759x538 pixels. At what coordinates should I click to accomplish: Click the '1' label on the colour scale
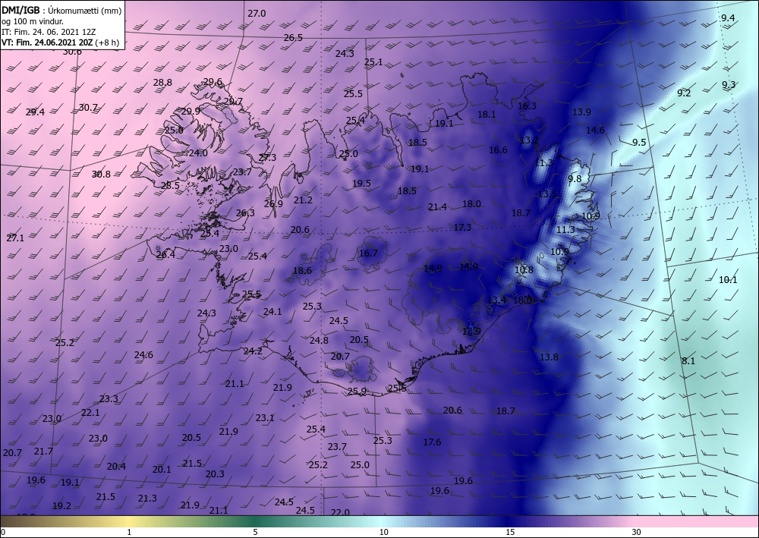coord(129,532)
